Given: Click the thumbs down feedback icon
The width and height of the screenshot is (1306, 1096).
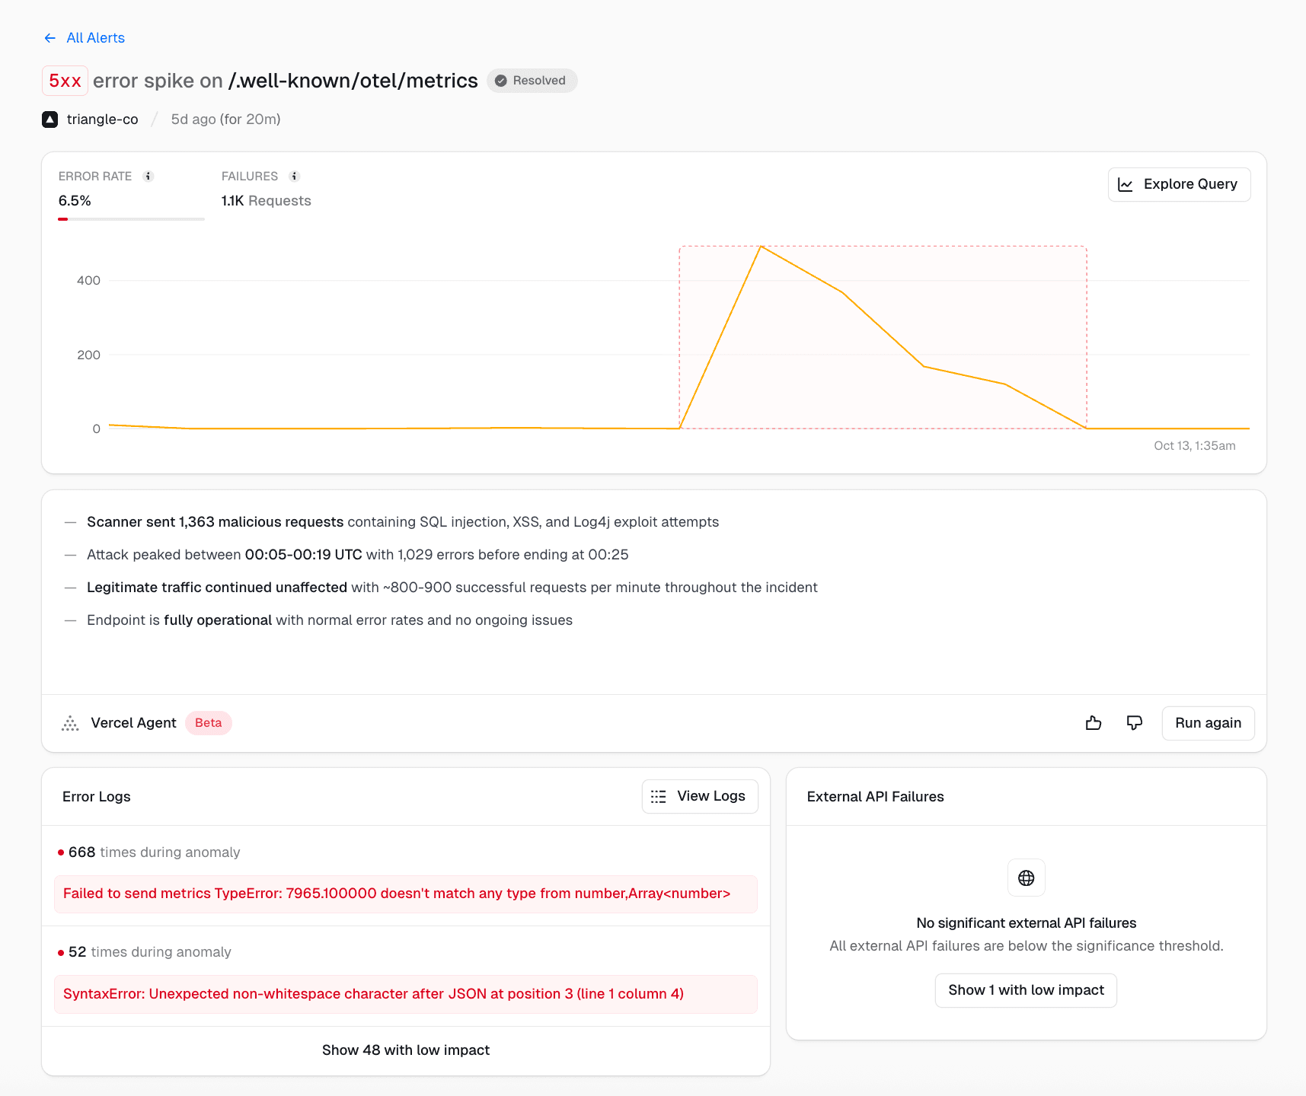Looking at the screenshot, I should coord(1135,723).
